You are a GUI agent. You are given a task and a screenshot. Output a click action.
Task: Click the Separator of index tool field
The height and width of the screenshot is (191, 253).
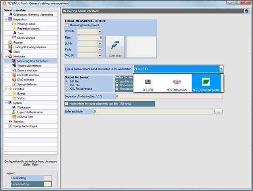coord(169,96)
